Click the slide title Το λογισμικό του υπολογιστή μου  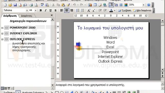pyautogui.click(x=110, y=28)
